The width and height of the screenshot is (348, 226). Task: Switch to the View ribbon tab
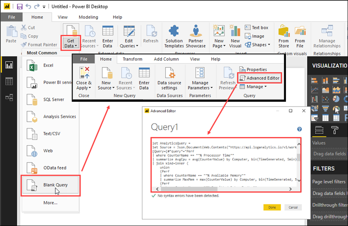pos(63,17)
